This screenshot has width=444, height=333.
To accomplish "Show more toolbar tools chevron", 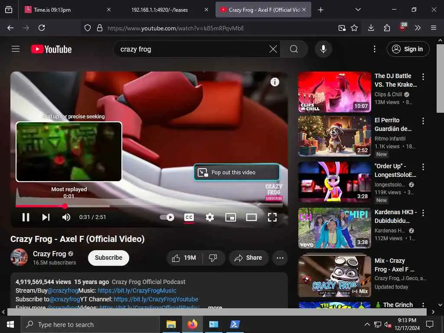I will (x=418, y=28).
